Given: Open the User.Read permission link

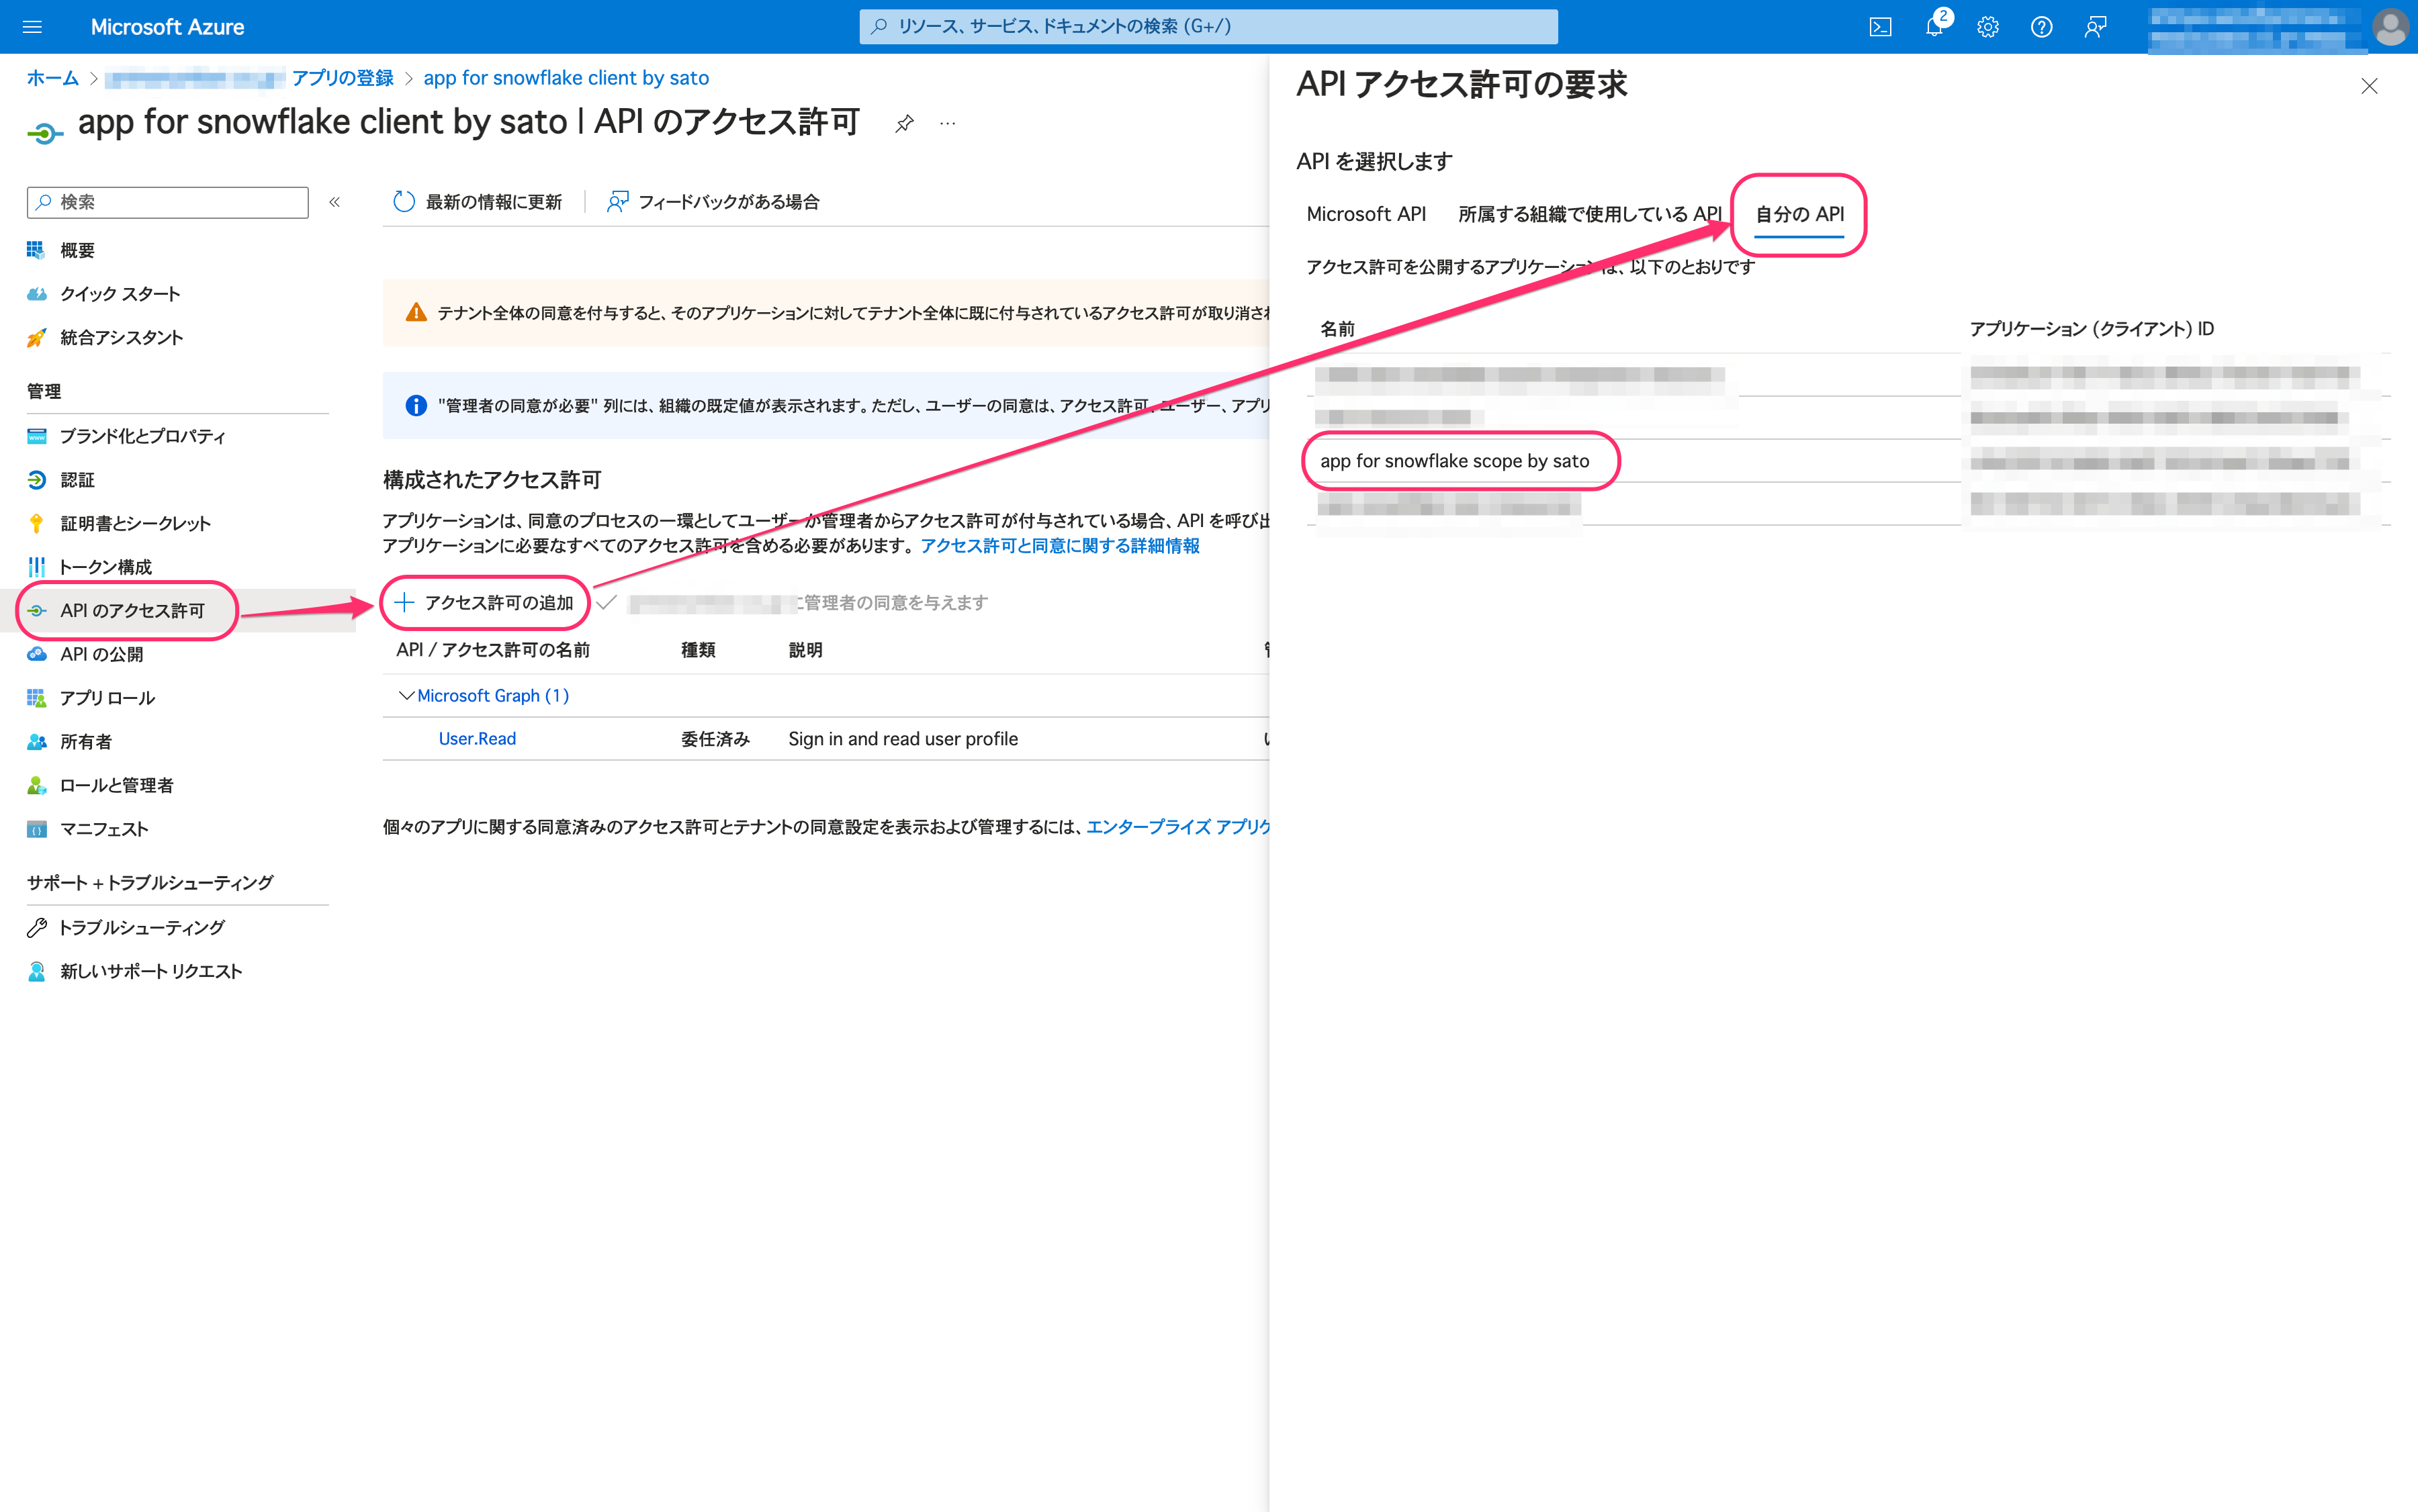Looking at the screenshot, I should coord(477,738).
